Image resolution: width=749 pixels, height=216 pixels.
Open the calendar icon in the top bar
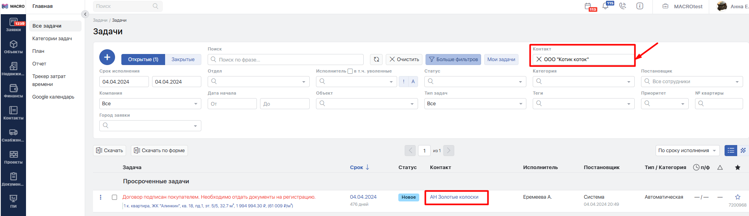[588, 6]
